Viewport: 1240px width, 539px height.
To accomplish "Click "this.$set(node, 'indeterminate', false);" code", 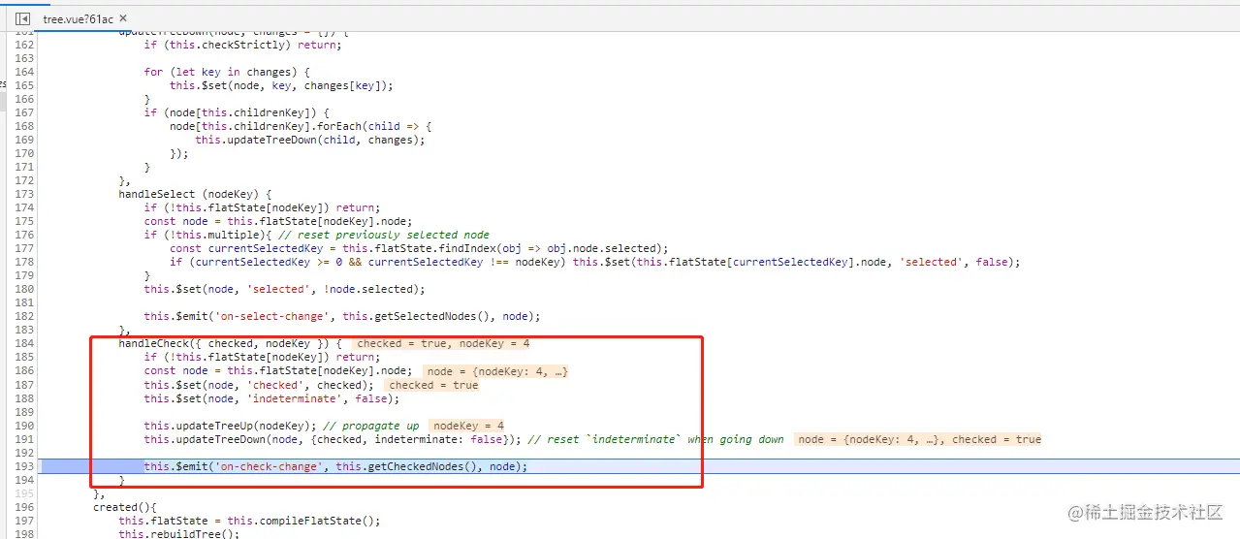I will (x=272, y=398).
